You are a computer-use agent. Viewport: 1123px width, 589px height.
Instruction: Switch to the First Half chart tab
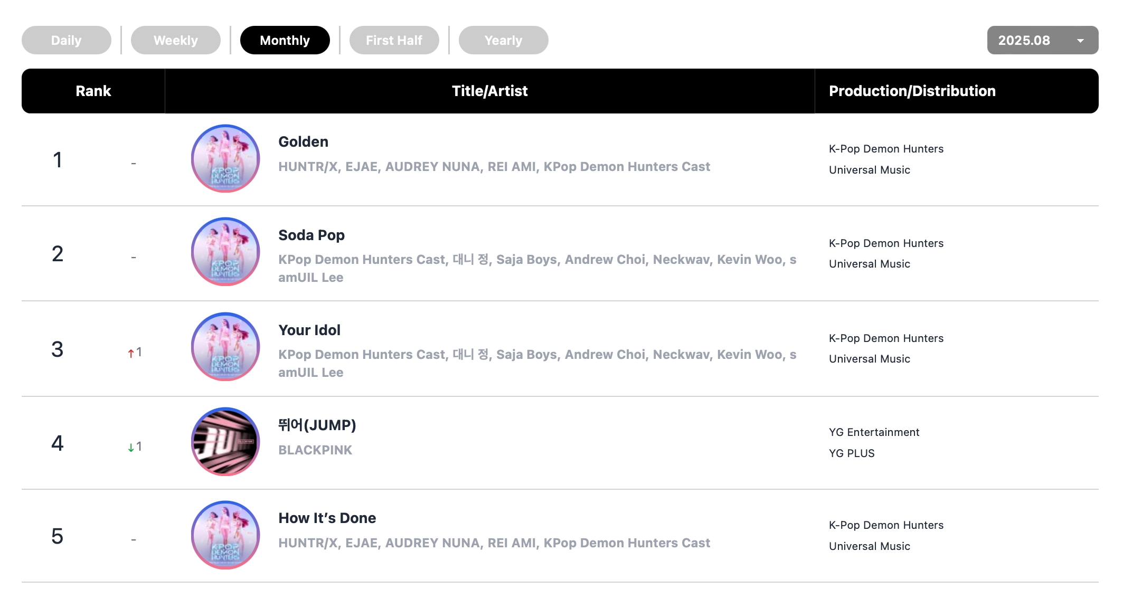[394, 40]
